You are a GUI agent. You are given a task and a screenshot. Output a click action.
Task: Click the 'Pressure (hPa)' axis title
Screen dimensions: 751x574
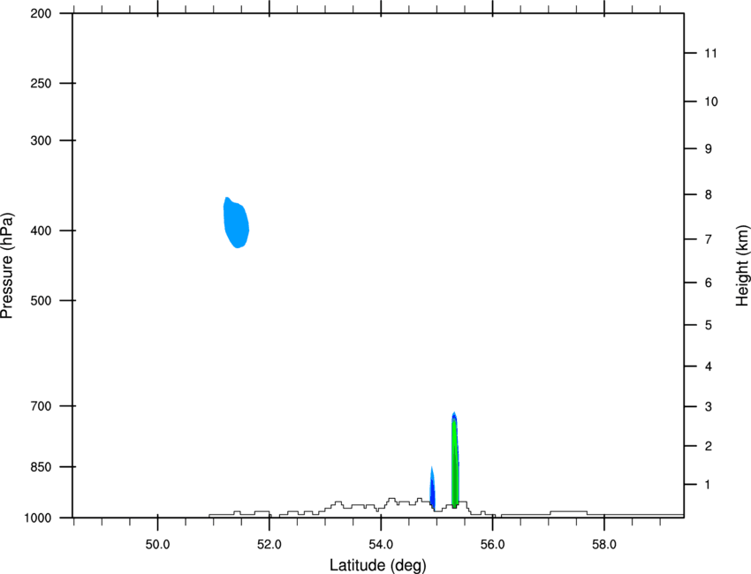7,266
